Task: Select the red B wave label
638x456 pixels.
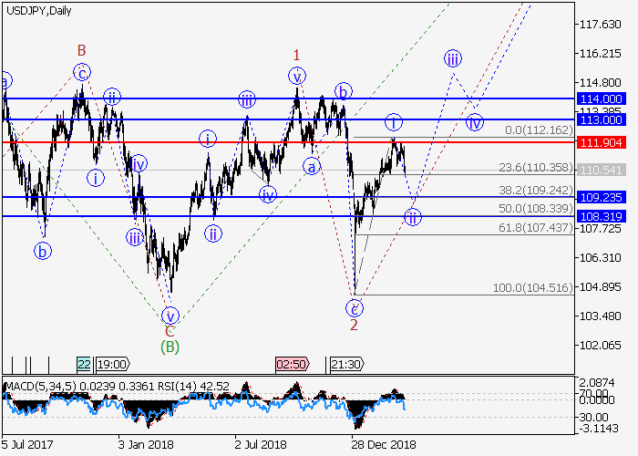Action: click(81, 50)
